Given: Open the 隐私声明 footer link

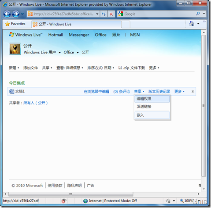Looking at the screenshot, I should click(x=74, y=186).
